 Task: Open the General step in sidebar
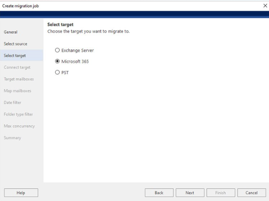(x=11, y=32)
